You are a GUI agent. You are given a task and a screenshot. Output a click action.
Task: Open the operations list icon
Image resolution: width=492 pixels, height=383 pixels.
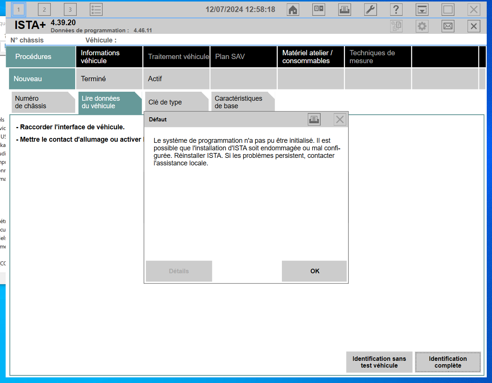click(x=96, y=10)
